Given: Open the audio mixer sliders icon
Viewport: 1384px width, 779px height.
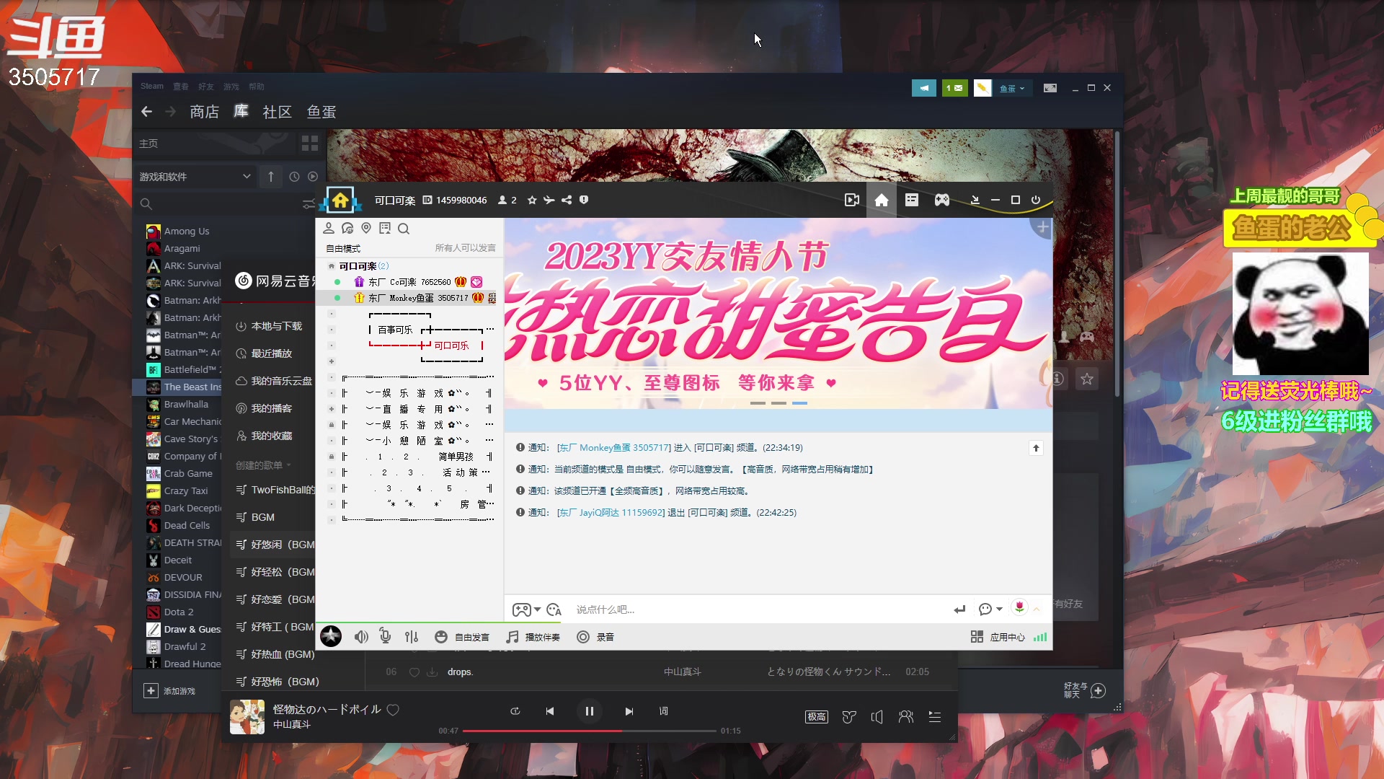Looking at the screenshot, I should [412, 636].
